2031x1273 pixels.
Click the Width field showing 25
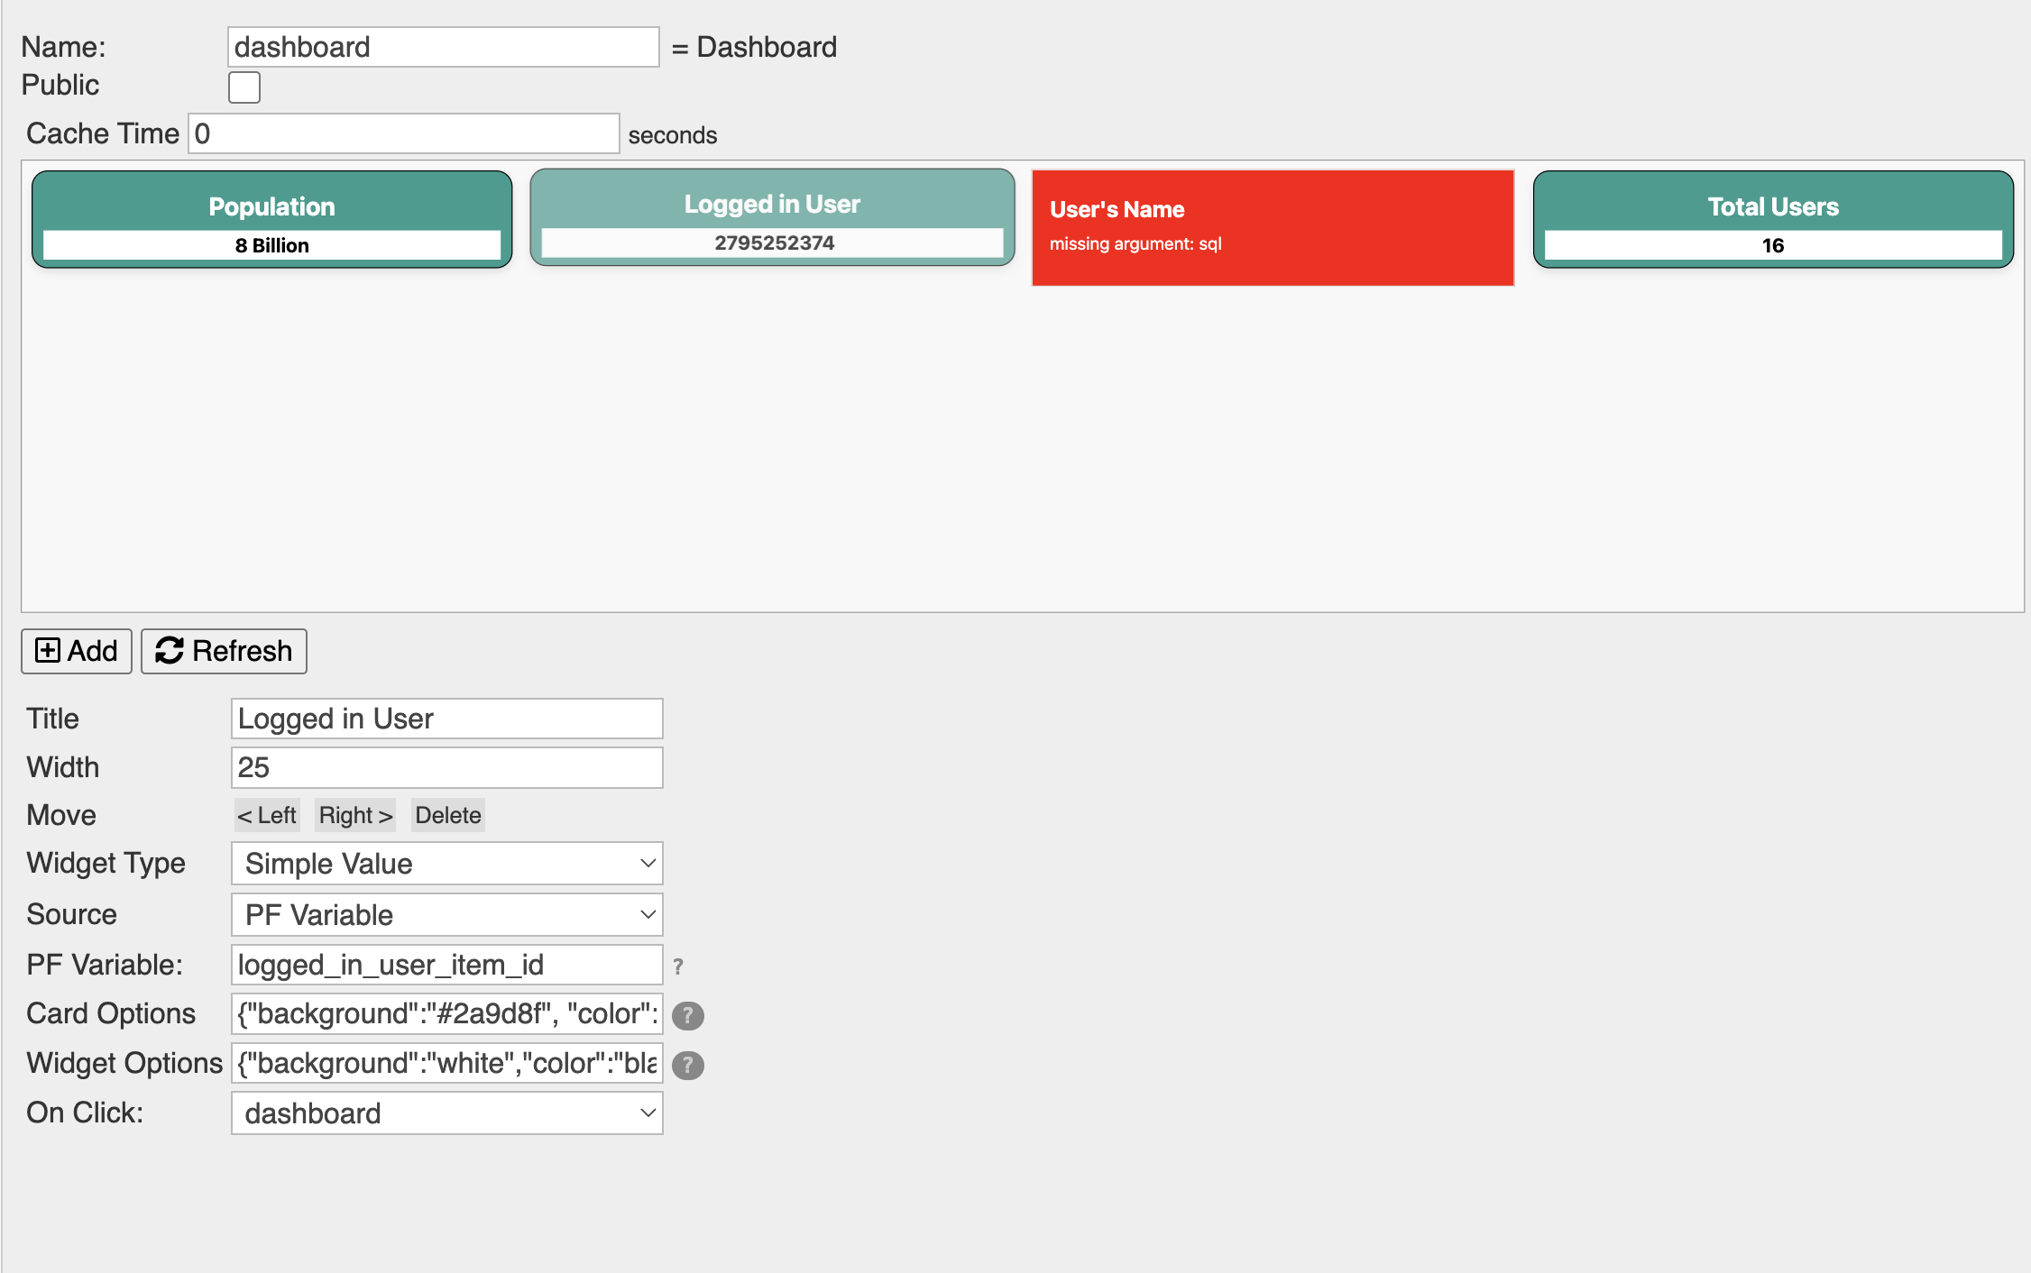click(446, 767)
